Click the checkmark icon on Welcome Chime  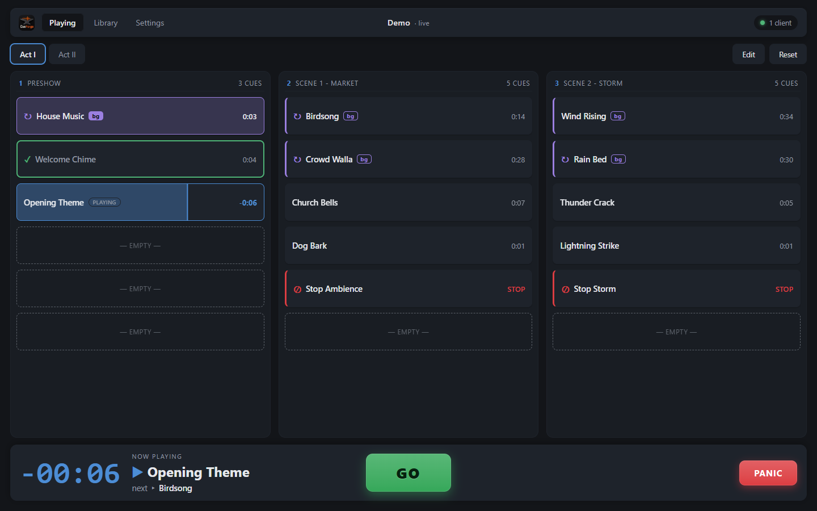click(x=27, y=160)
